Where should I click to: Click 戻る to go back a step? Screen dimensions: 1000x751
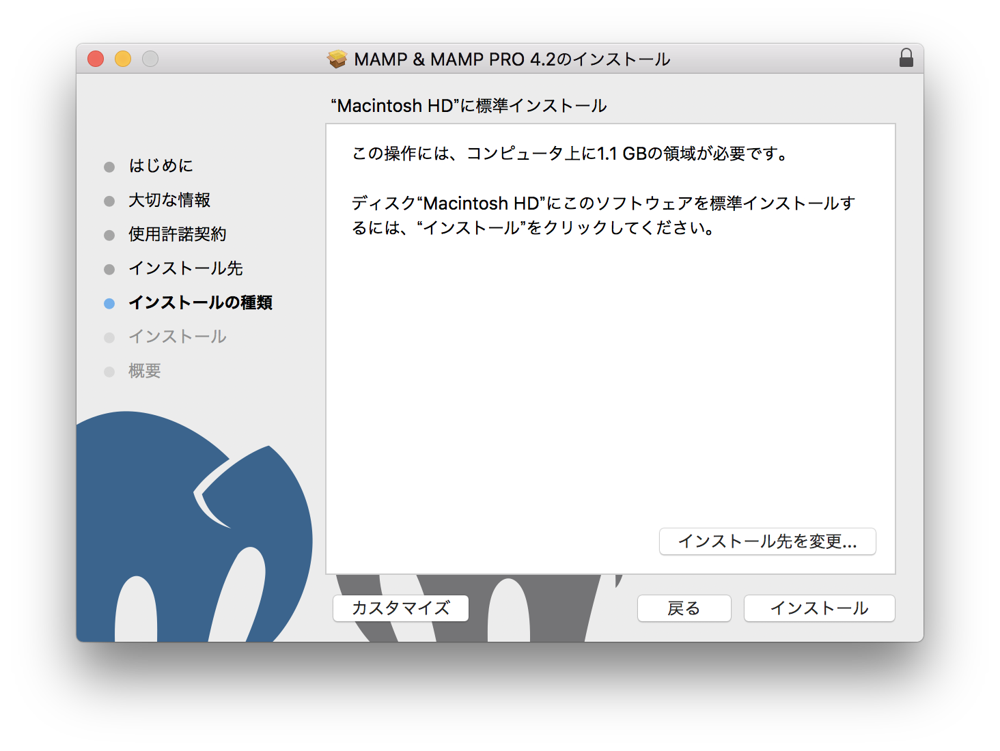point(684,608)
